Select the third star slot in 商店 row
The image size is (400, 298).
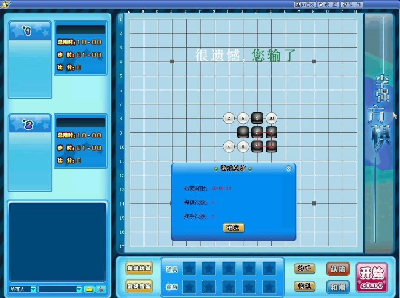(229, 287)
